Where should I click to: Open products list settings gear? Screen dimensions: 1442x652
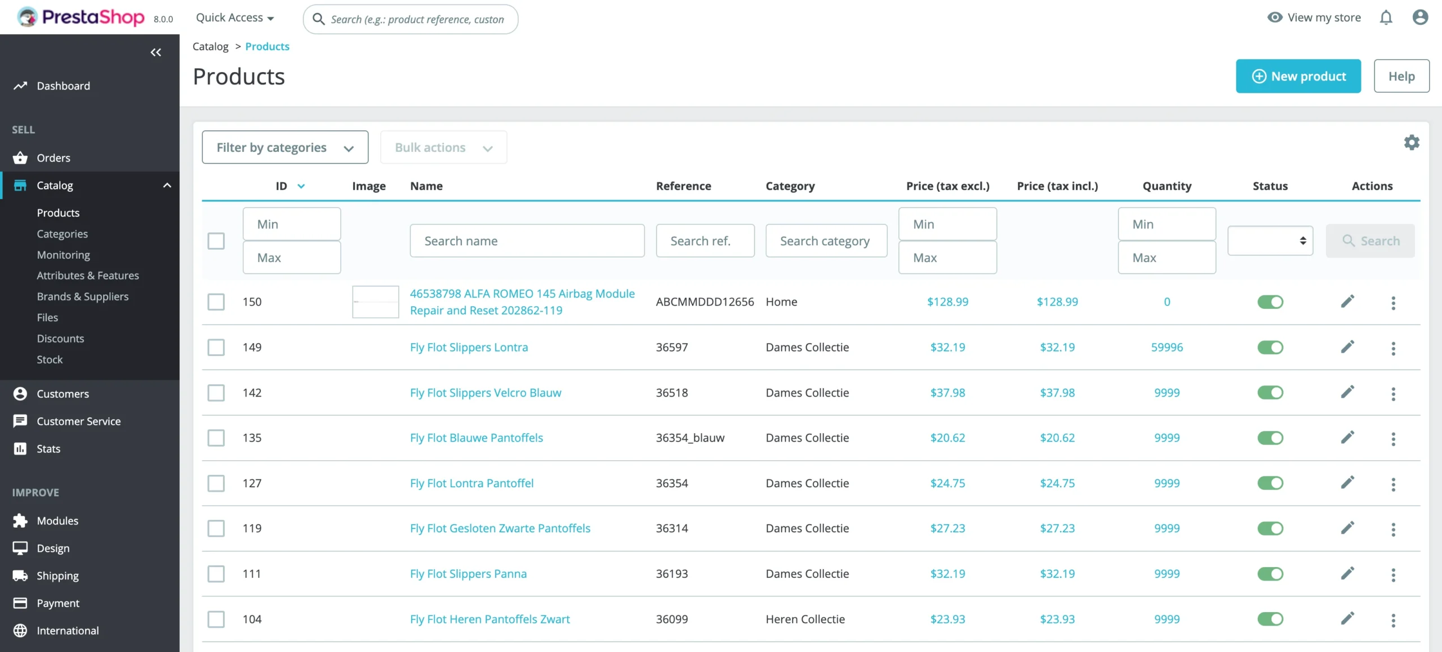[1412, 142]
